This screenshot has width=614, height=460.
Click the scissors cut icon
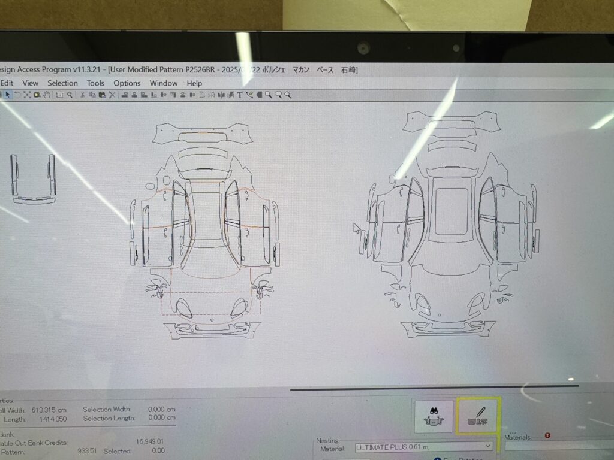point(82,95)
